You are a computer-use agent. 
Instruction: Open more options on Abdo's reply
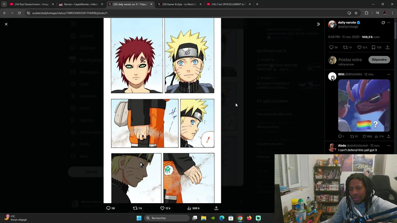[x=389, y=146]
